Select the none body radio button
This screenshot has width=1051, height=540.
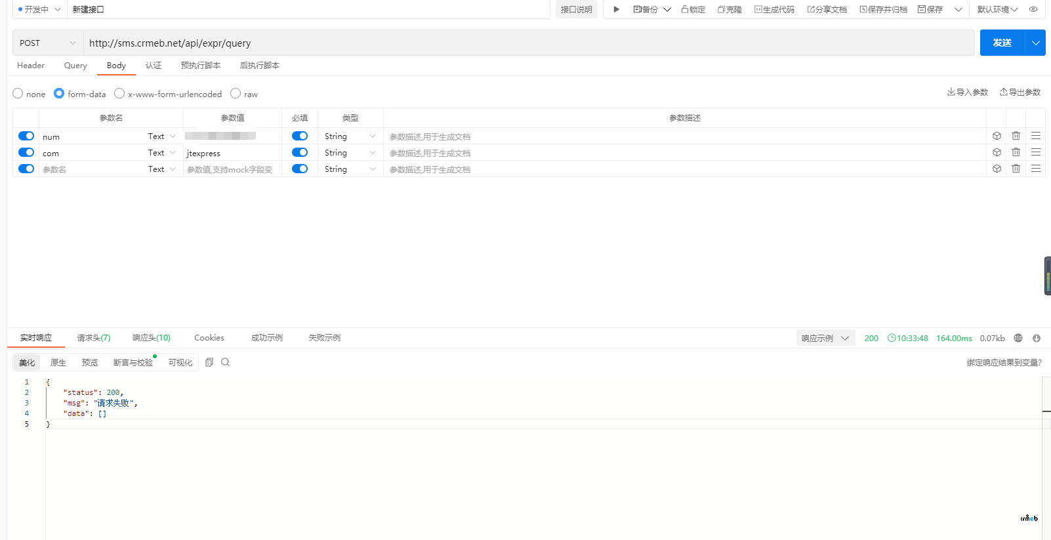(18, 93)
